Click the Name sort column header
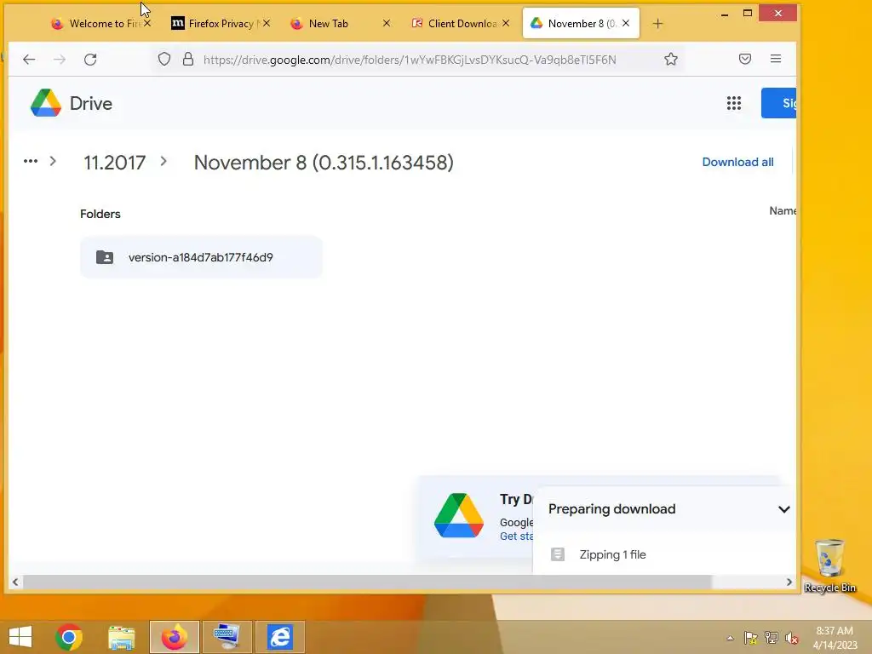 tap(783, 211)
